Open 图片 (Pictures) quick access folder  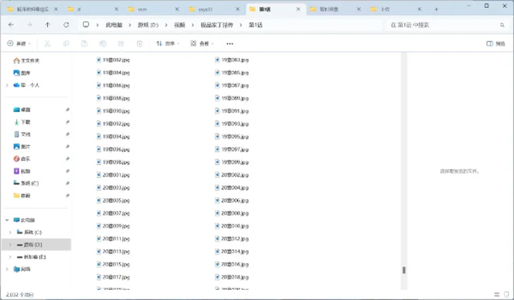(21, 146)
